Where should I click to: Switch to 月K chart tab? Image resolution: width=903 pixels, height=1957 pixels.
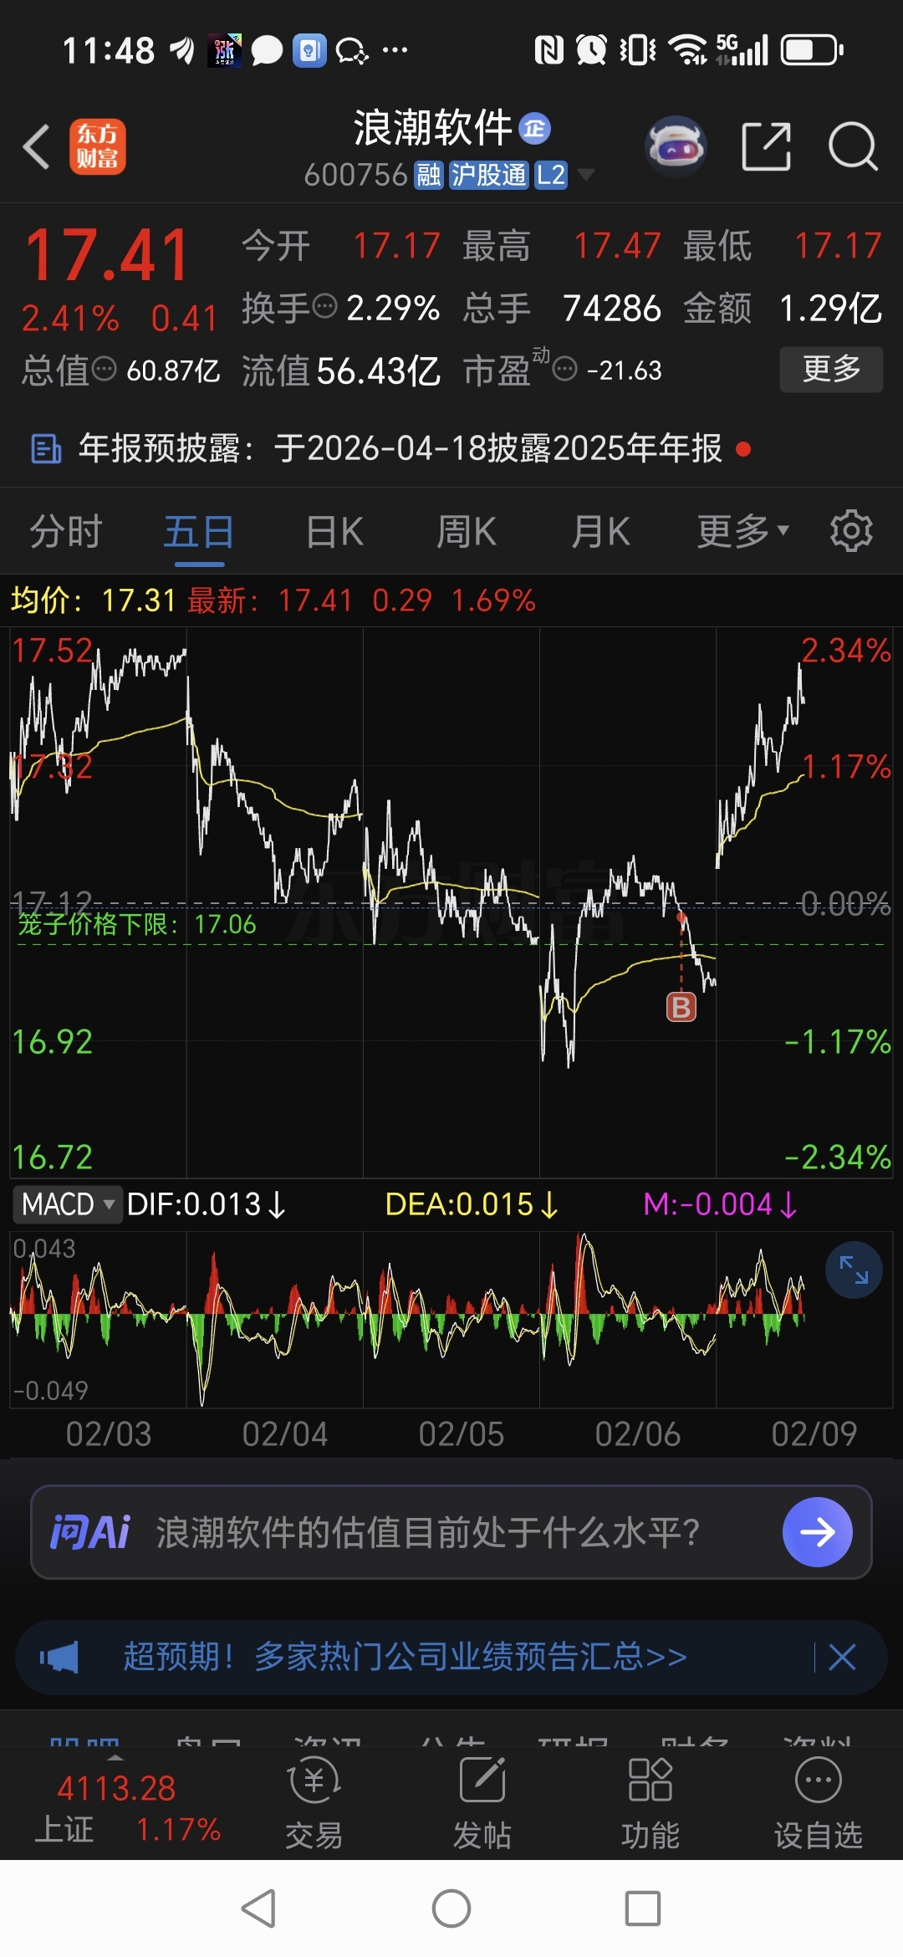tap(600, 532)
